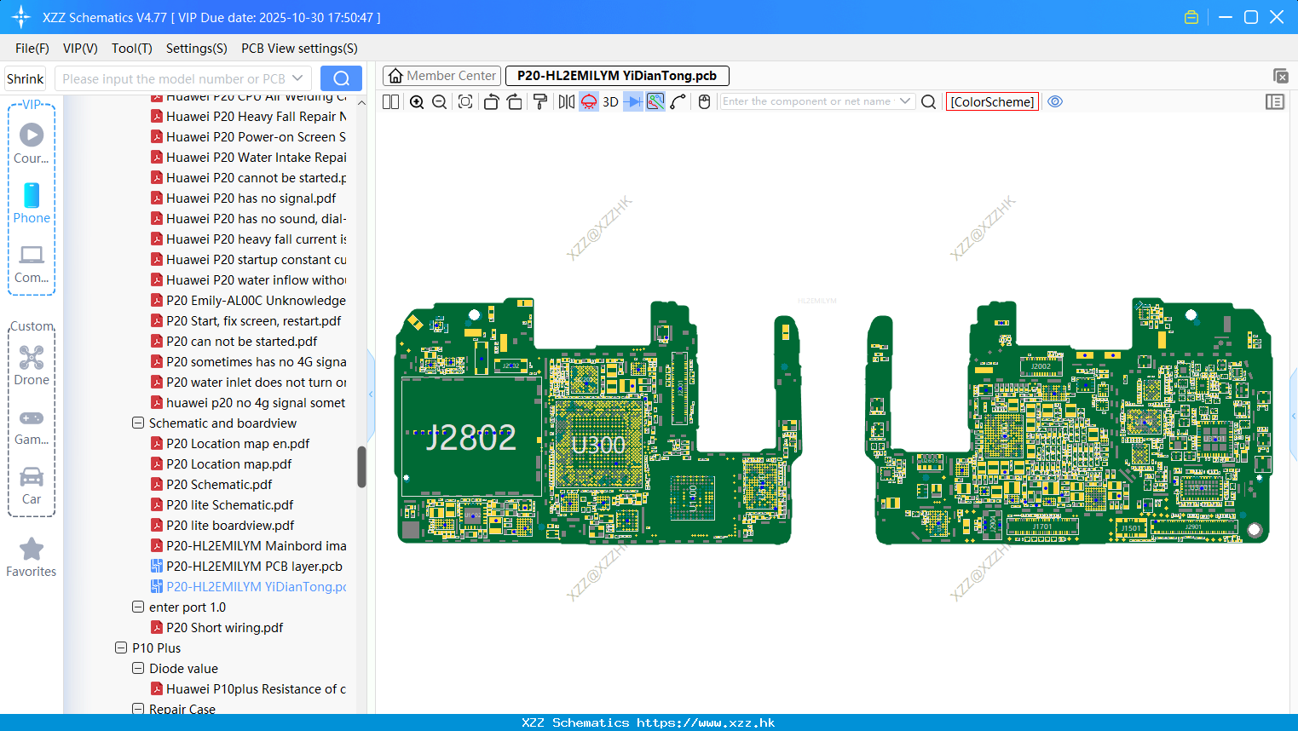Open the Settings(S) menu
This screenshot has height=731, width=1298.
[197, 49]
